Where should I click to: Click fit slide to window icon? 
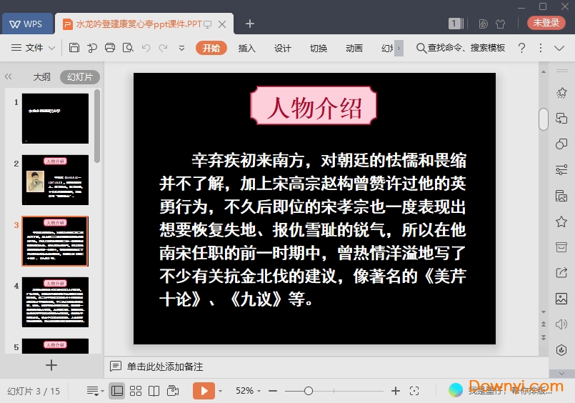tap(414, 391)
